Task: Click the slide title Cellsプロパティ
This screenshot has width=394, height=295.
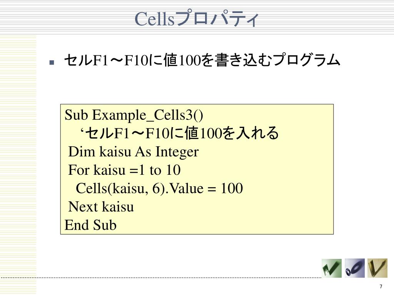Action: point(197,18)
